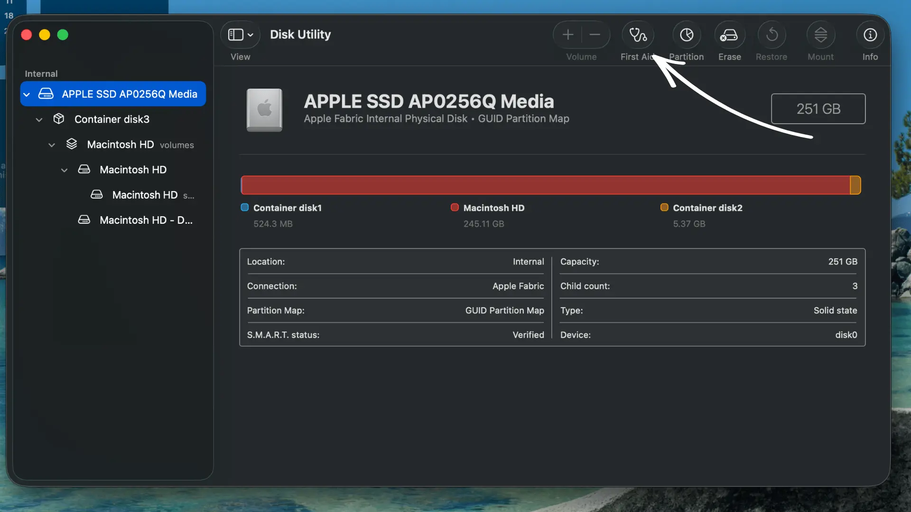Remove a volume with the minus button
The image size is (911, 512).
click(x=595, y=35)
